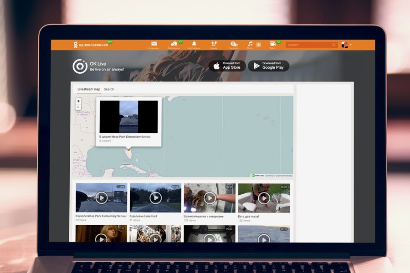Download from Google Play button
This screenshot has height=273, width=410.
point(268,66)
